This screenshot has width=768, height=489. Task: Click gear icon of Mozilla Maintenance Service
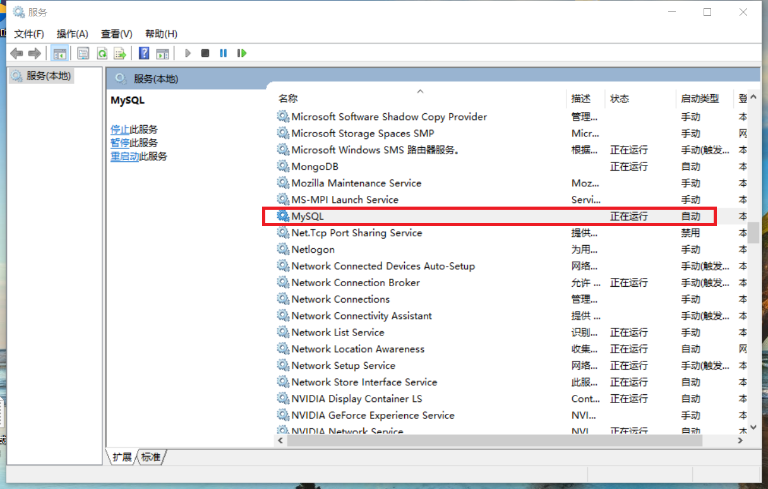click(x=283, y=183)
